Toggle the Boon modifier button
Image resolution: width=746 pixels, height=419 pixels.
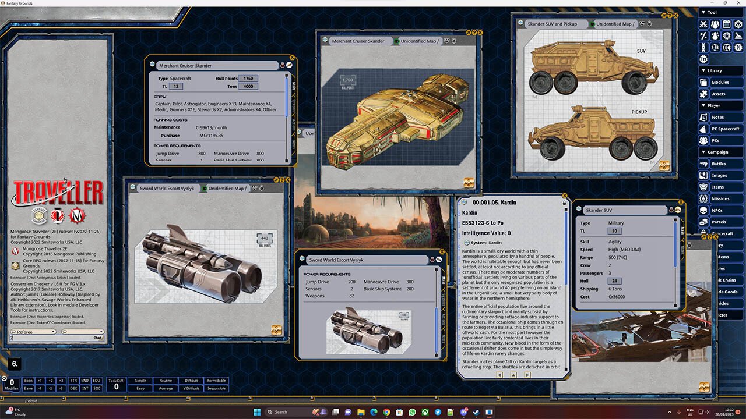[x=28, y=381]
